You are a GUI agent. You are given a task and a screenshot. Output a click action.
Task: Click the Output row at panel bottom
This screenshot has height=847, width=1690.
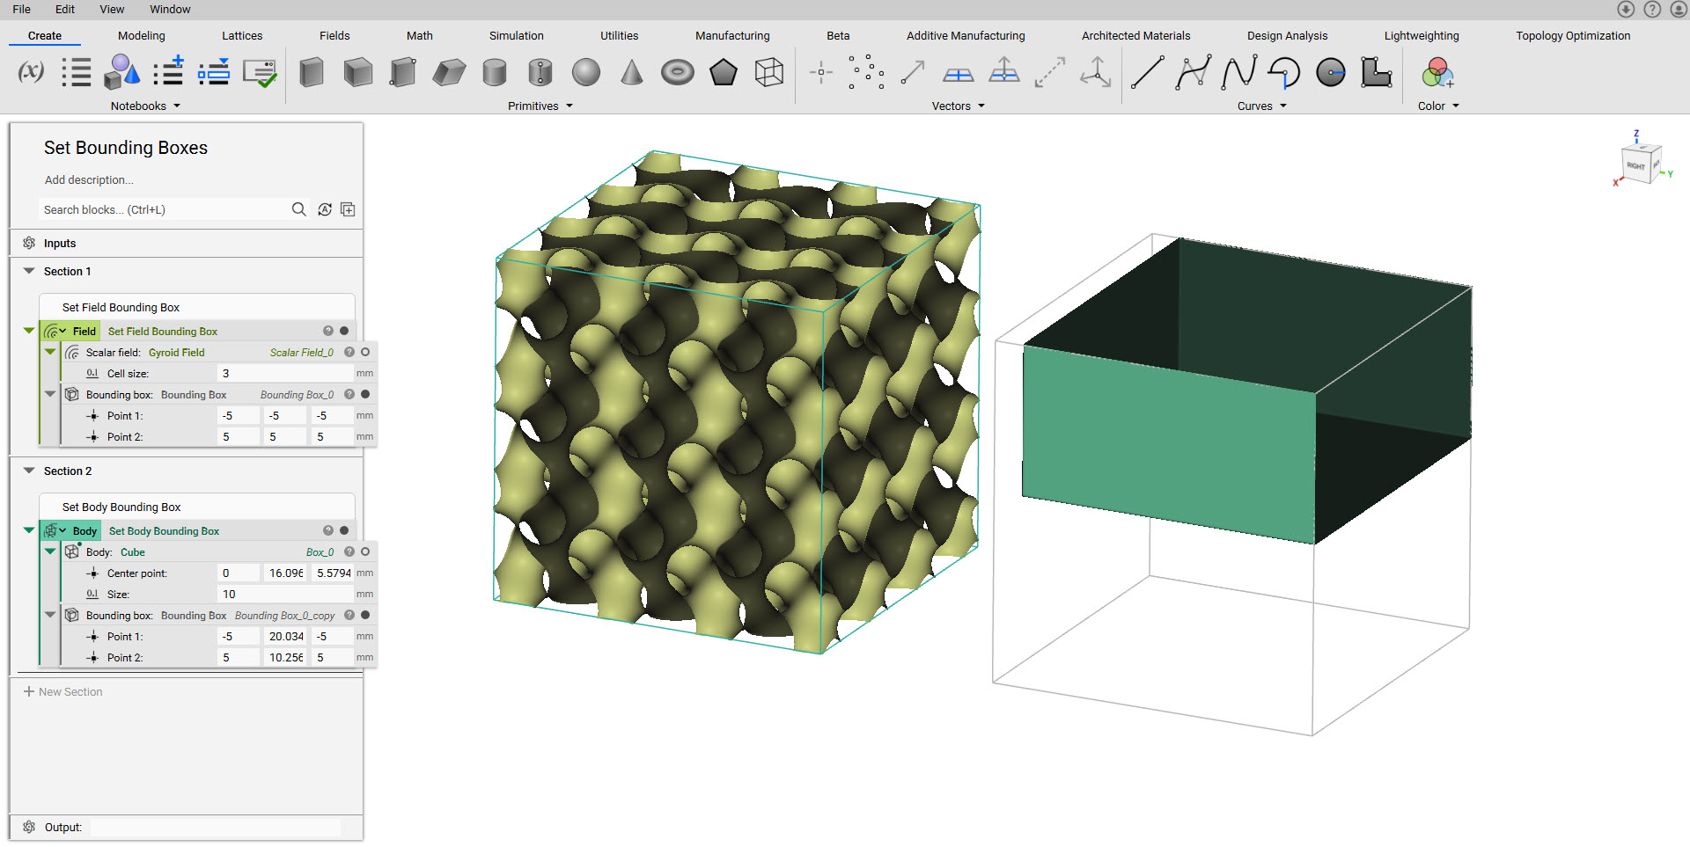click(186, 827)
